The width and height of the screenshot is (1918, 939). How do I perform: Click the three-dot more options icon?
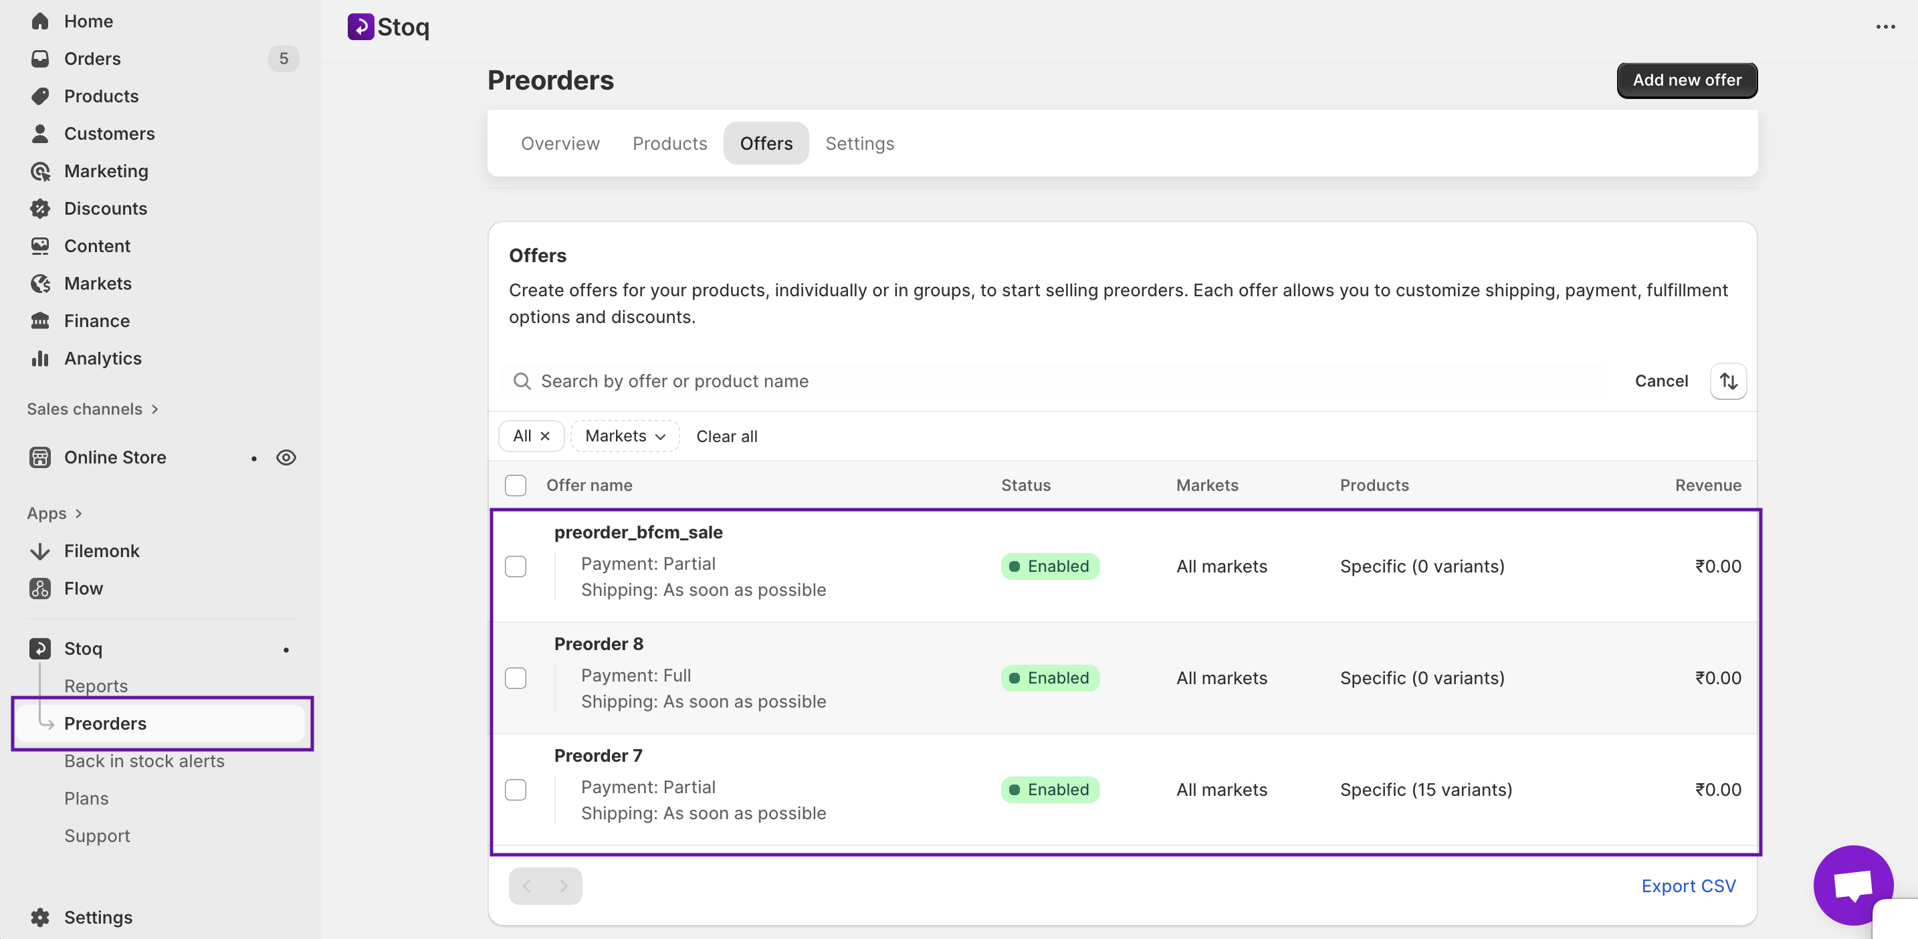(x=1885, y=27)
